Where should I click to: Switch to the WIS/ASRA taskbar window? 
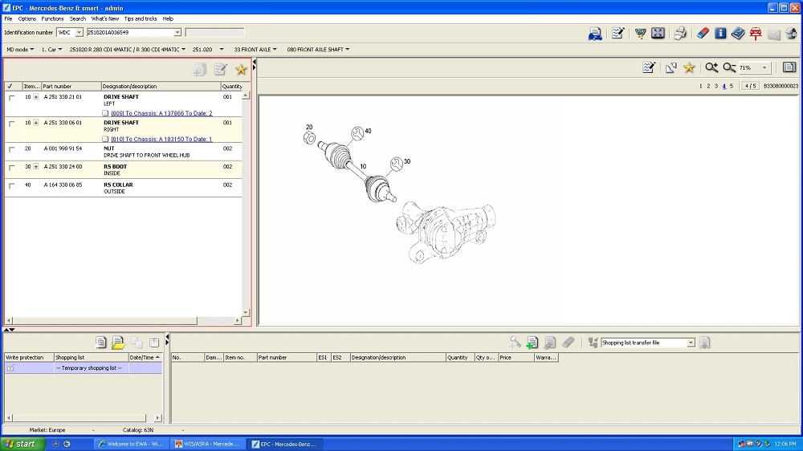[207, 444]
